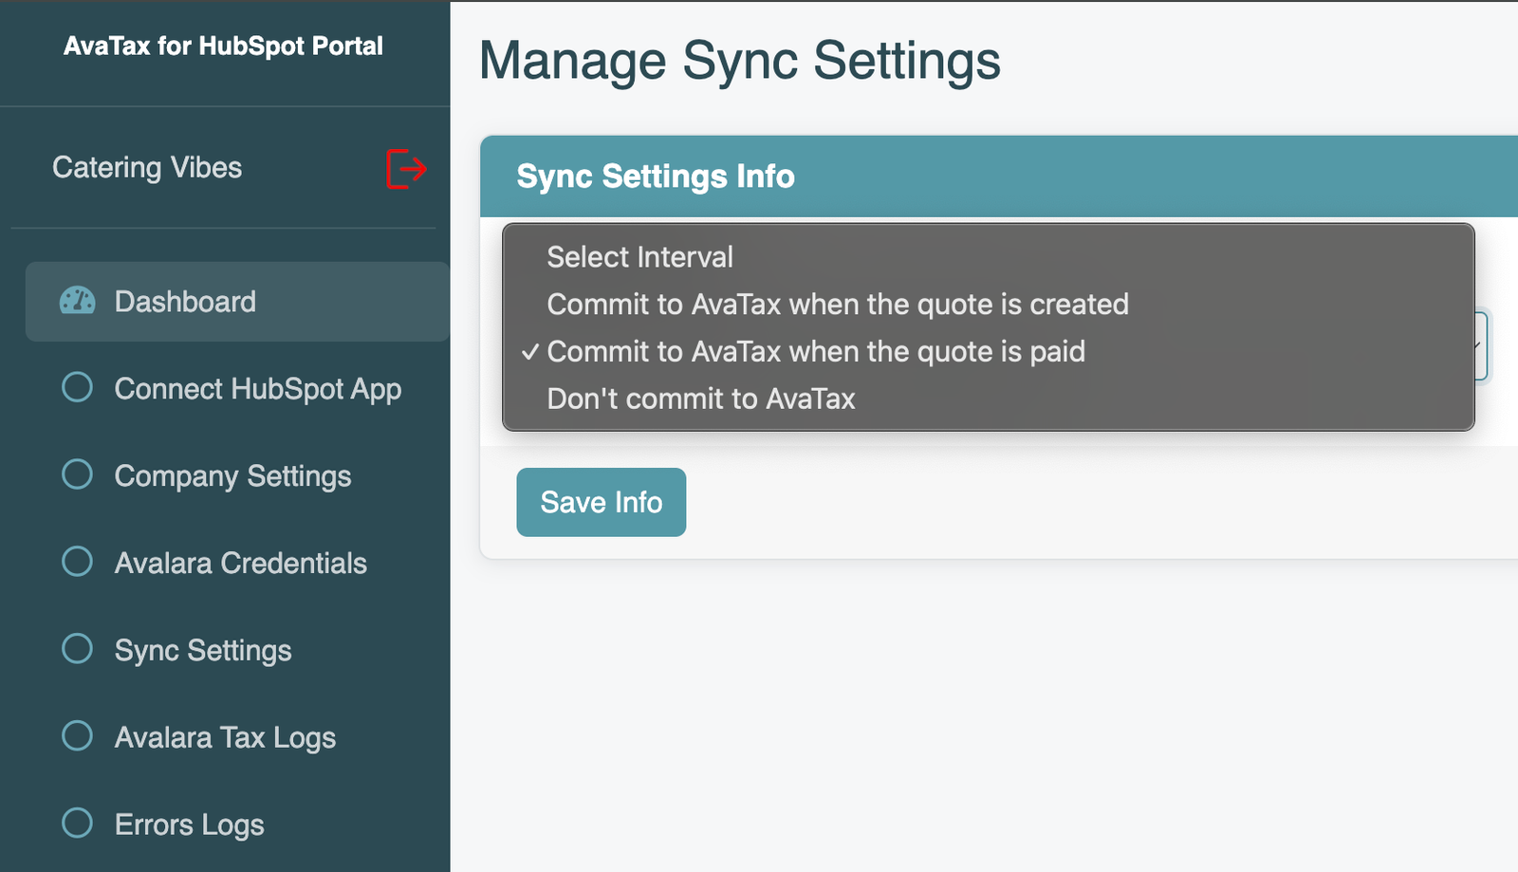This screenshot has width=1518, height=872.
Task: Choose 'Commit to AvaTax when the quote is created'
Action: click(x=838, y=305)
